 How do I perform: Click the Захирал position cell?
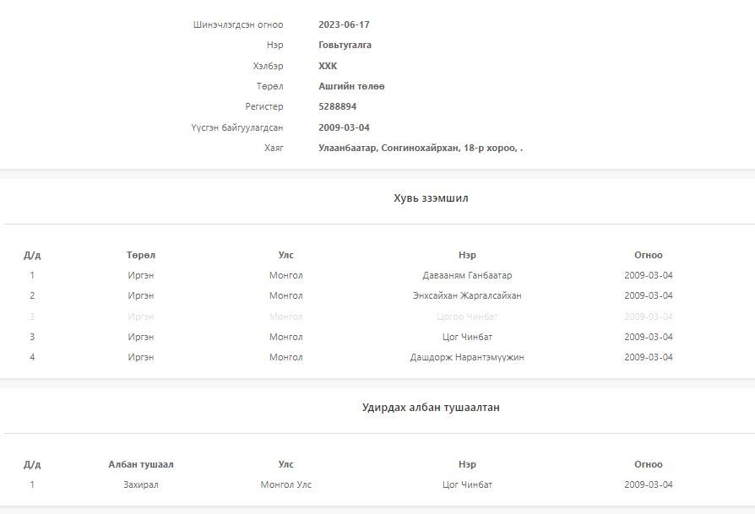point(141,485)
